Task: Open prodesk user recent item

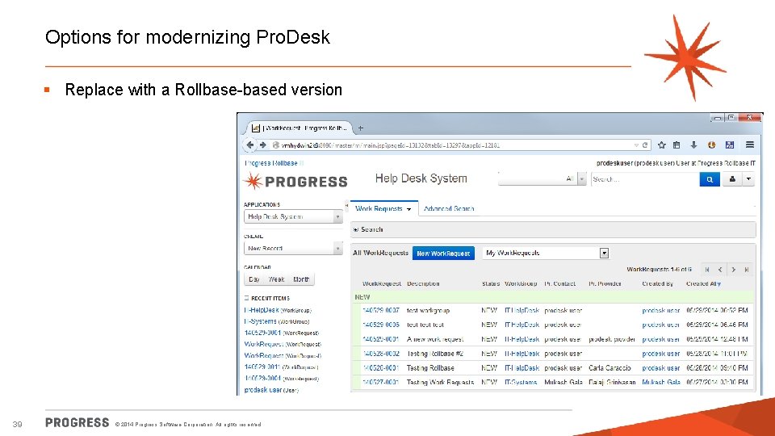Action: [x=263, y=389]
